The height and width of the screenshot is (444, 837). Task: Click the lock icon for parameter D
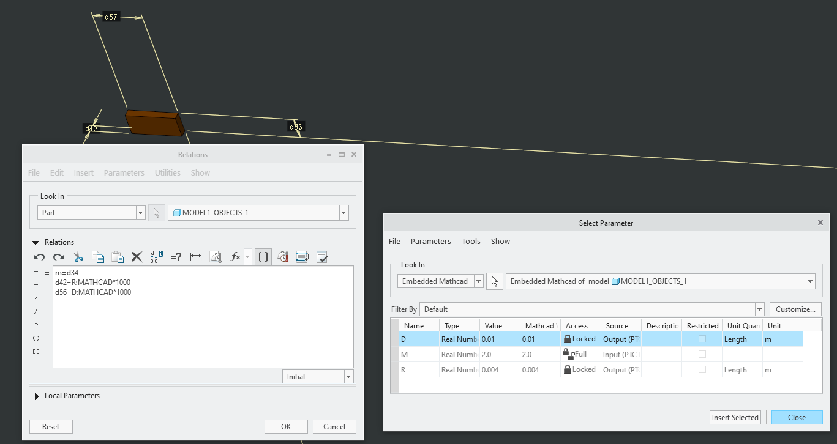coord(566,338)
